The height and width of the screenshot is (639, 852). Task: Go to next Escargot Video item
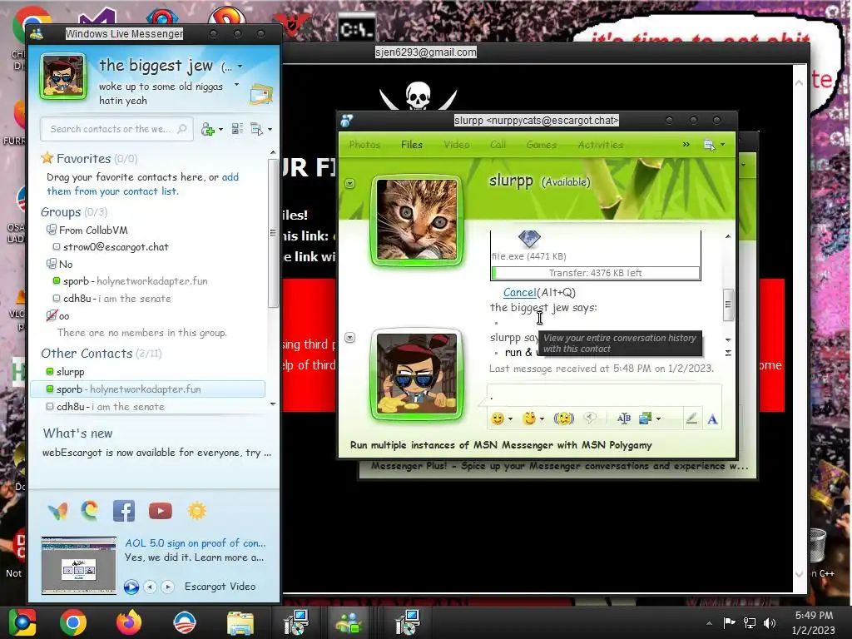168,587
